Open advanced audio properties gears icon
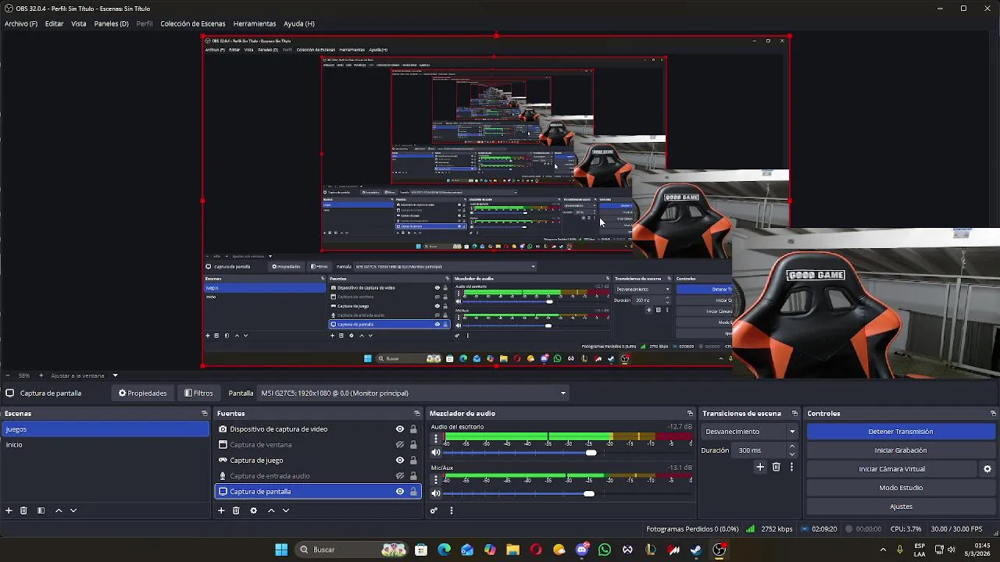This screenshot has width=1000, height=562. point(434,510)
